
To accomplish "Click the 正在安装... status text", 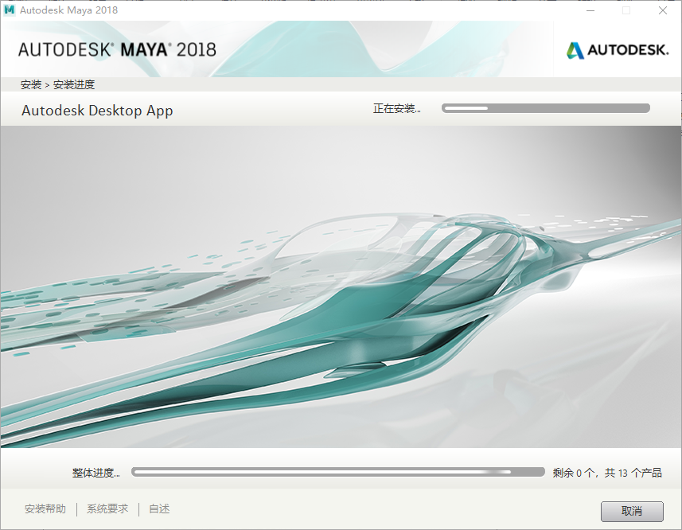I will click(396, 108).
